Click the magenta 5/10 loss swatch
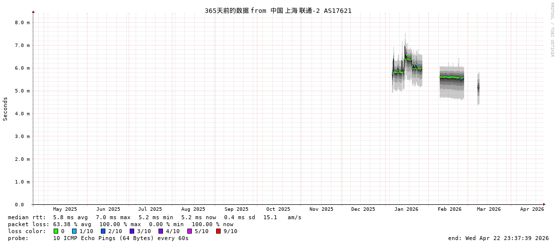The width and height of the screenshot is (557, 245). 189,231
